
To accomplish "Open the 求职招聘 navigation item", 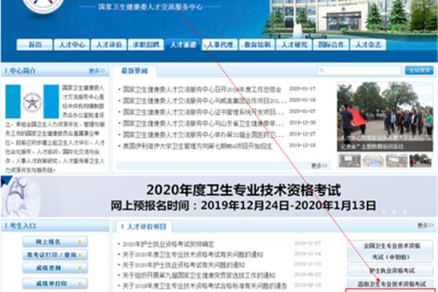I will click(x=146, y=45).
